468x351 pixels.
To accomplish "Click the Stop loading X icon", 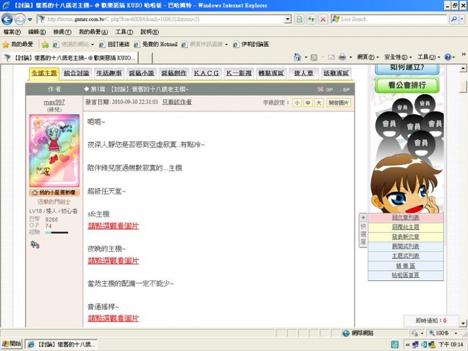I will pos(323,19).
